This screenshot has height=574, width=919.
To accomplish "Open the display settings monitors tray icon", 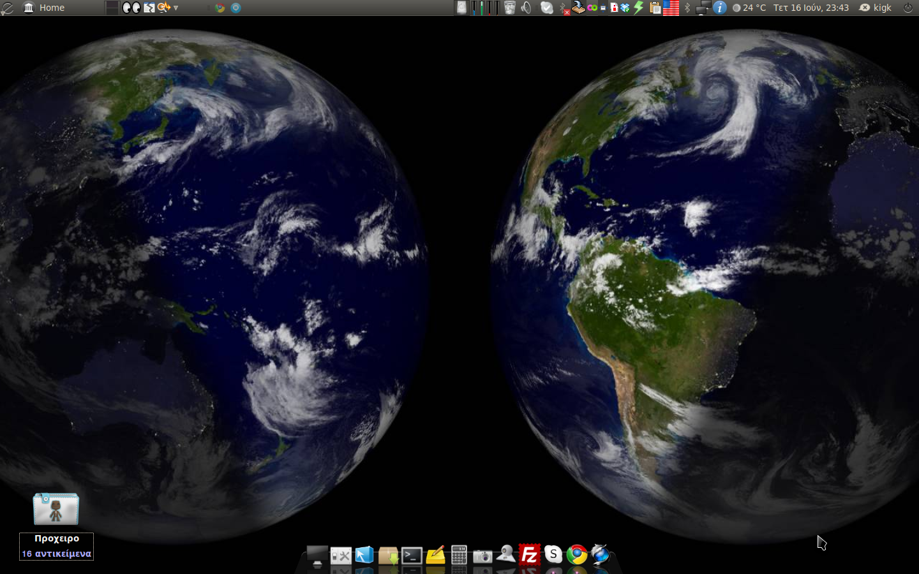I will 703,8.
